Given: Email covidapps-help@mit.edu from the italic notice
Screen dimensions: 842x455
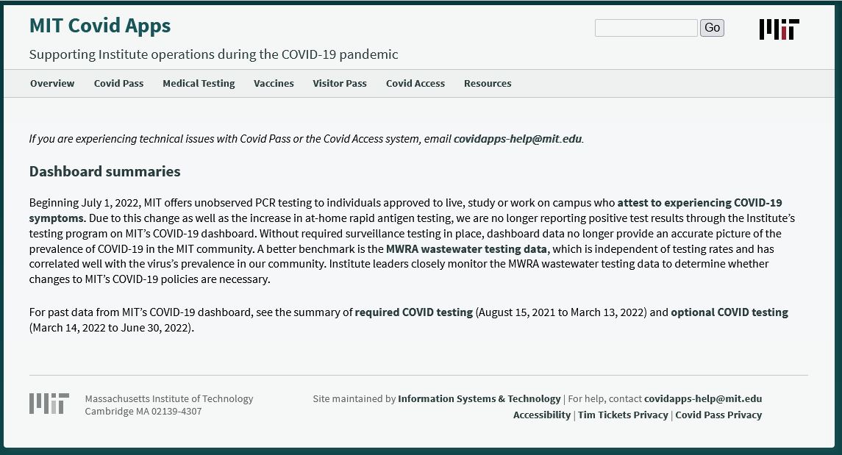Looking at the screenshot, I should pyautogui.click(x=518, y=139).
